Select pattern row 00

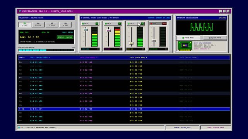(124, 62)
